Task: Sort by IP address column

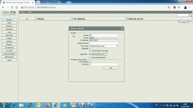Action: pyautogui.click(x=78, y=19)
